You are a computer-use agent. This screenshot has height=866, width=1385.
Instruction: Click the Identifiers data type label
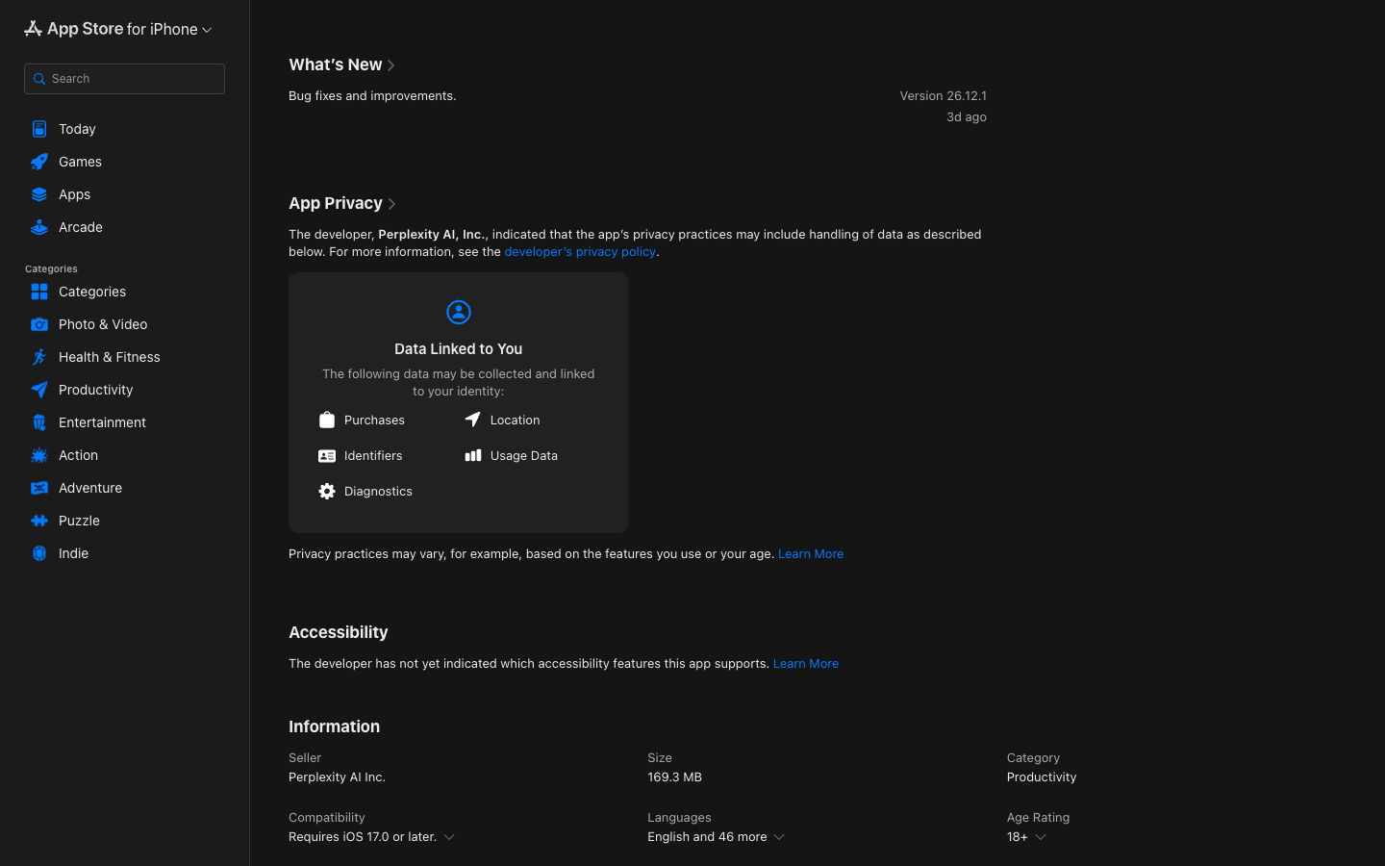pyautogui.click(x=373, y=456)
